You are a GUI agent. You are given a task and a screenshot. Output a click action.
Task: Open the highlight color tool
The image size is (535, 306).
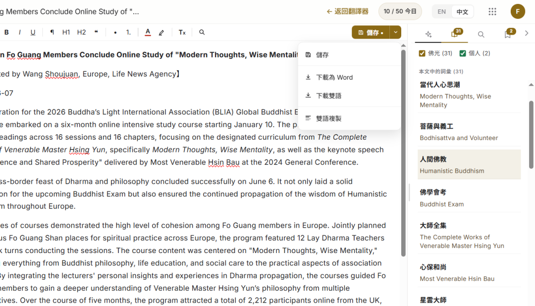pyautogui.click(x=161, y=32)
